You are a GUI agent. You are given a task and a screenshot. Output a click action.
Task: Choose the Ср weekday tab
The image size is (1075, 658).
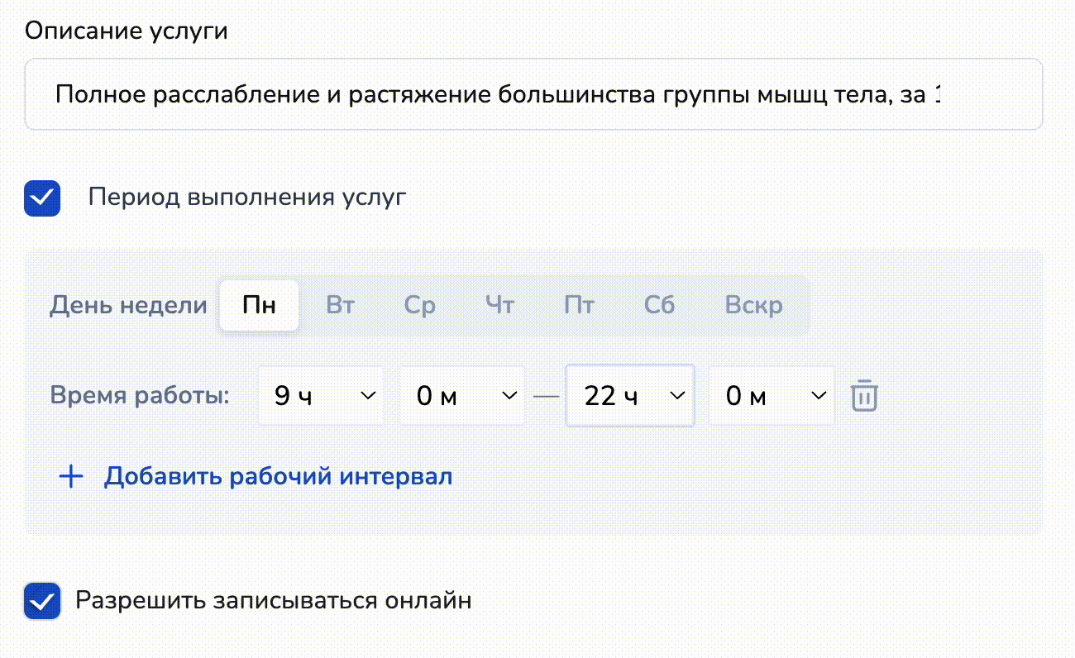click(x=419, y=306)
